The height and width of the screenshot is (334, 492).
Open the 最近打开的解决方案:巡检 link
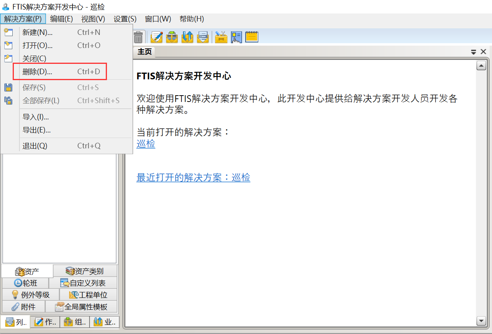coord(193,178)
